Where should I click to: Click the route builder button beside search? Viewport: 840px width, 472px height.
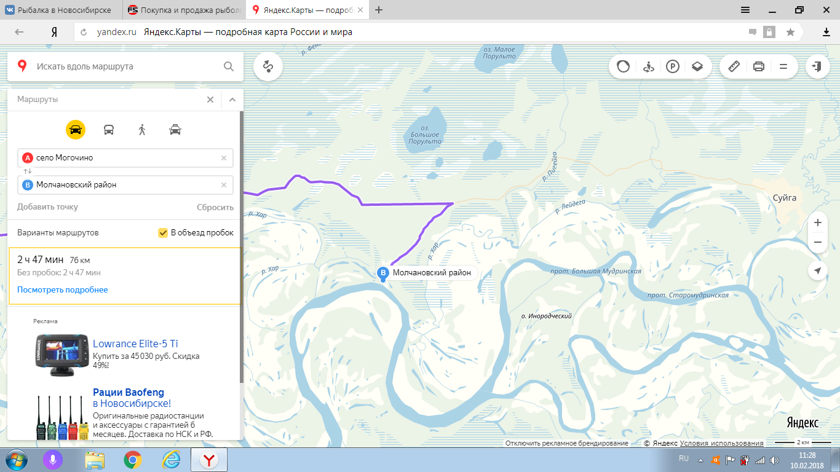268,66
